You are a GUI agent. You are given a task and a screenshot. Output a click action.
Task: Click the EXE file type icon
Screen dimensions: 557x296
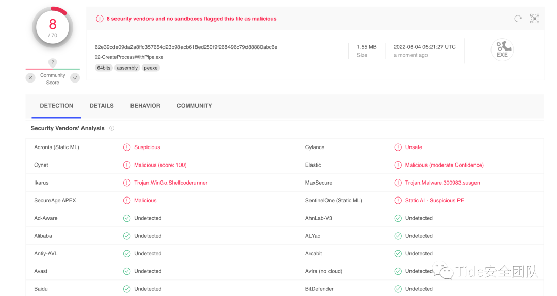(x=502, y=50)
